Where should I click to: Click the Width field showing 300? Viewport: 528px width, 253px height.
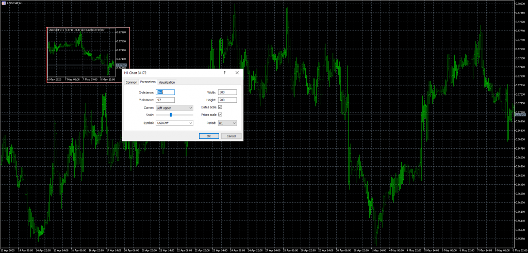click(x=227, y=92)
